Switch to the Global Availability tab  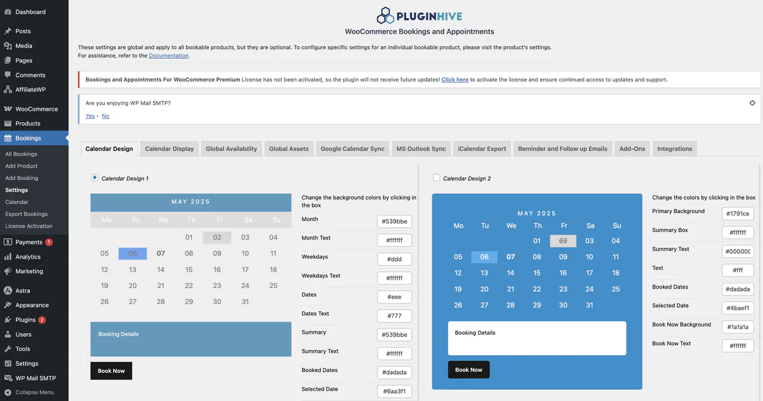[x=231, y=149]
